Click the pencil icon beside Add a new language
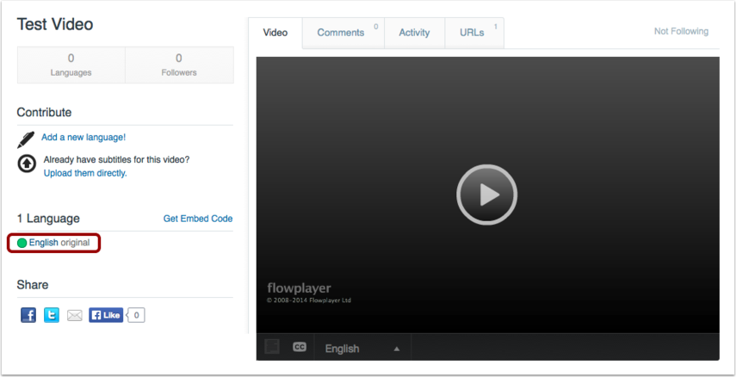Screen dimensions: 736x377 click(26, 139)
